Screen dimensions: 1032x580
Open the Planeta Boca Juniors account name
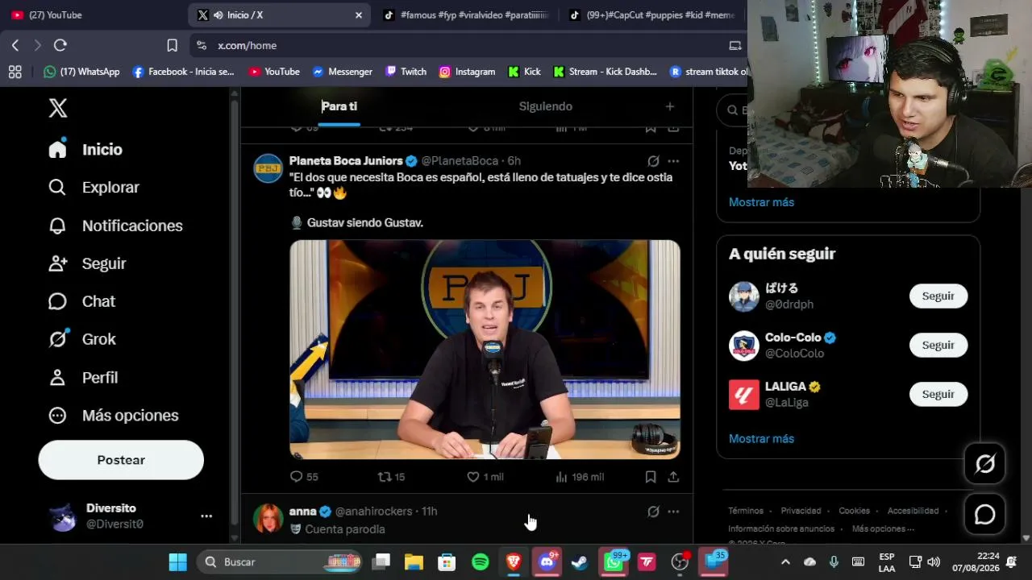click(346, 160)
